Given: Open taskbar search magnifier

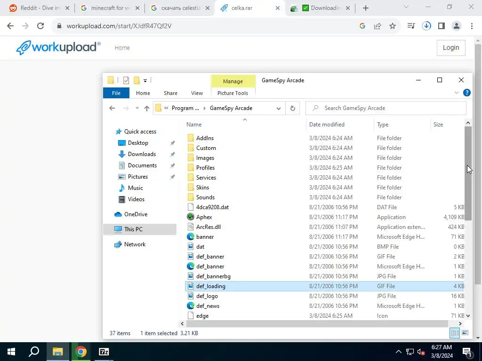Looking at the screenshot, I should [x=34, y=352].
